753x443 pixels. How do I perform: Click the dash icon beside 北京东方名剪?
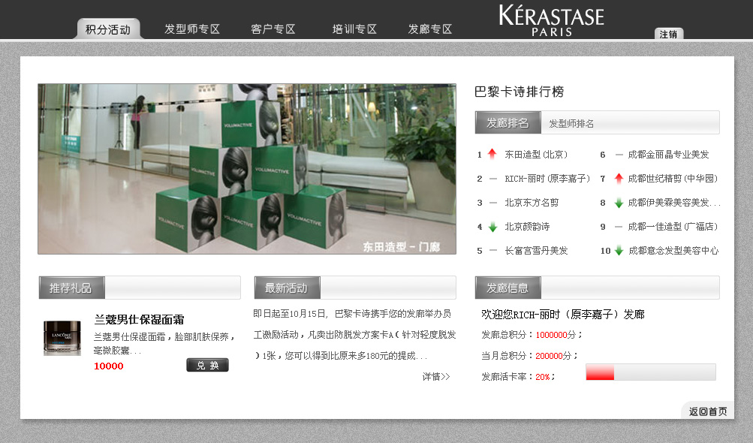492,203
